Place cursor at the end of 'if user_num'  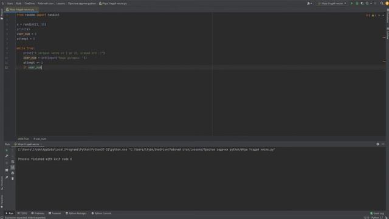(41, 68)
